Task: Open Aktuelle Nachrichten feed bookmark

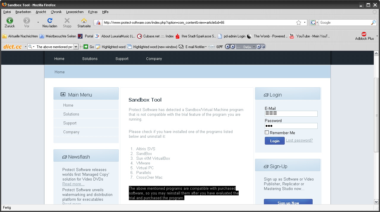Action: coord(20,36)
